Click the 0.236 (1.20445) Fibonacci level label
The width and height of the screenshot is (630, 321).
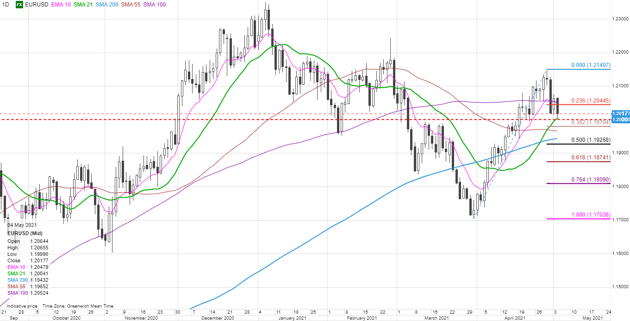pos(590,101)
